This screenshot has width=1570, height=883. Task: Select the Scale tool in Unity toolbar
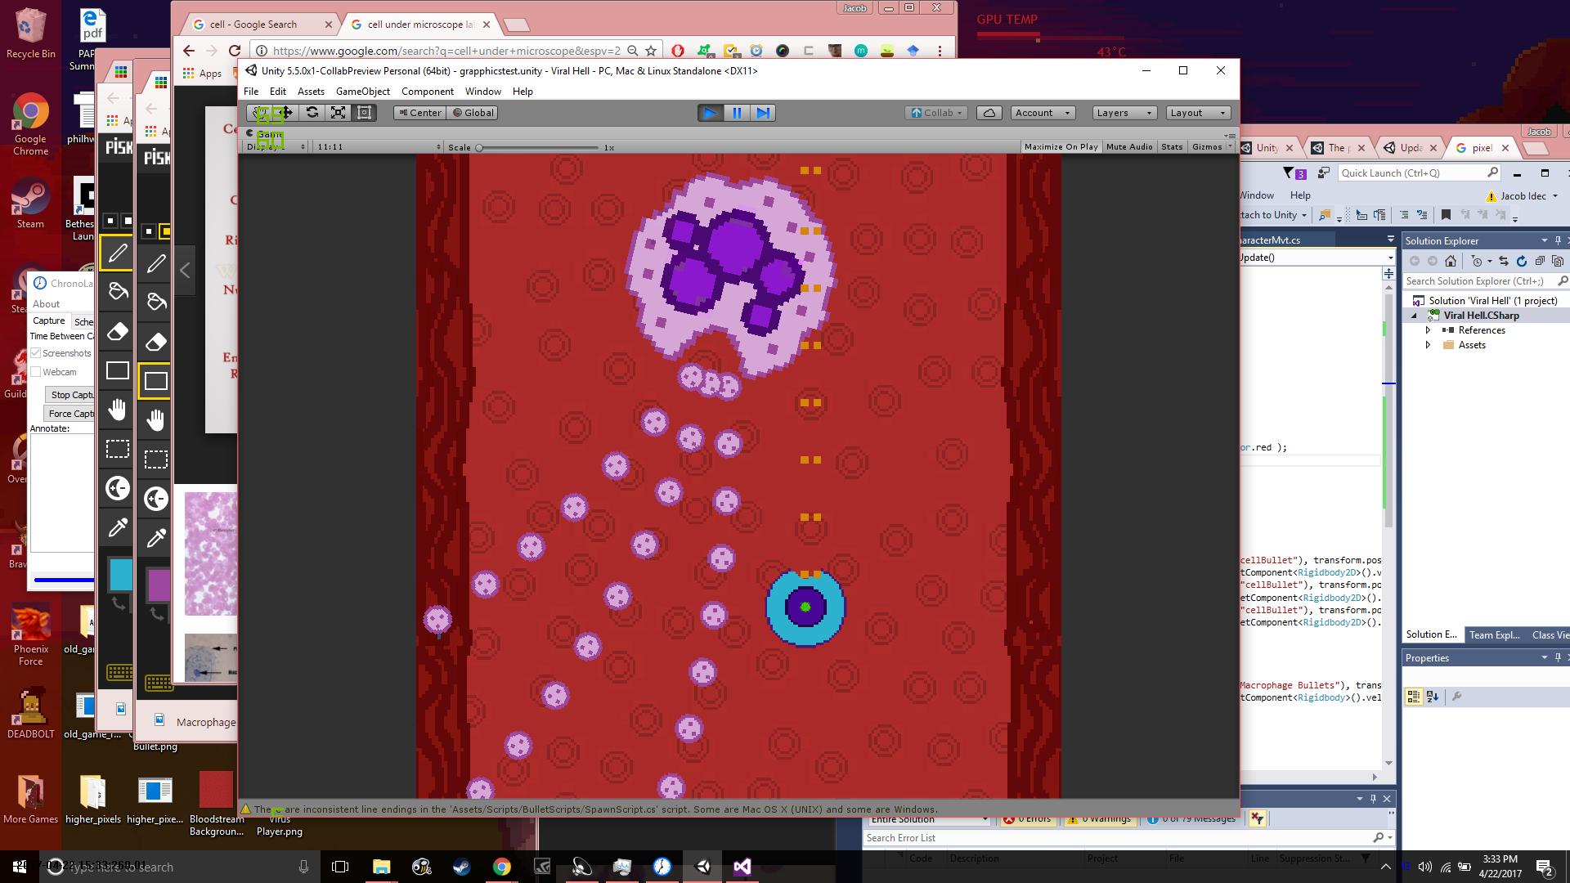(x=339, y=113)
